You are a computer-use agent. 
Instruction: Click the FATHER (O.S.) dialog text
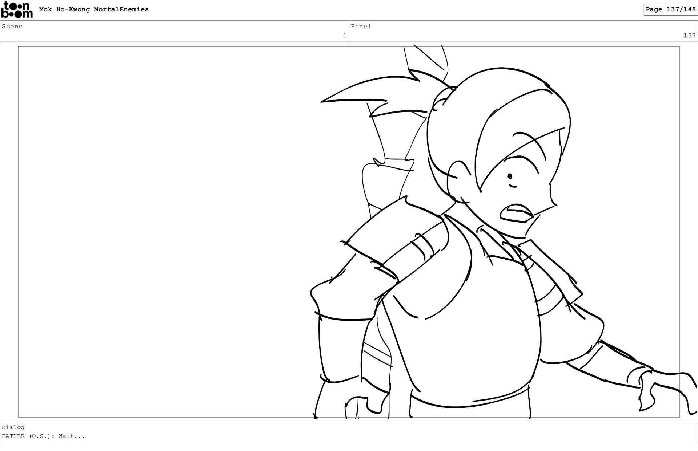43,436
